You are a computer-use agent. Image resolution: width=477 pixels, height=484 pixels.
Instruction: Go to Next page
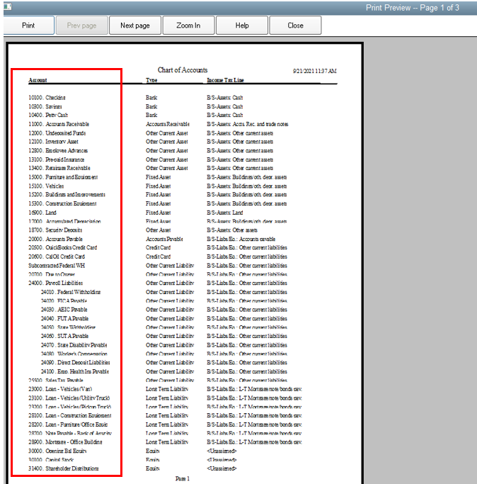135,26
